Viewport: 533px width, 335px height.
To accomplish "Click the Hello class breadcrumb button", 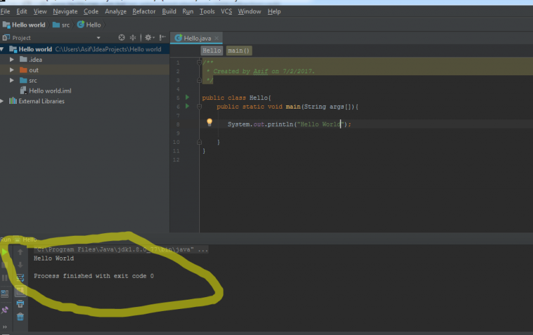I will [212, 51].
